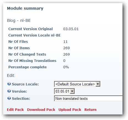Click the Blog - nl-BE subtitle
This screenshot has width=128, height=120.
pos(19,20)
